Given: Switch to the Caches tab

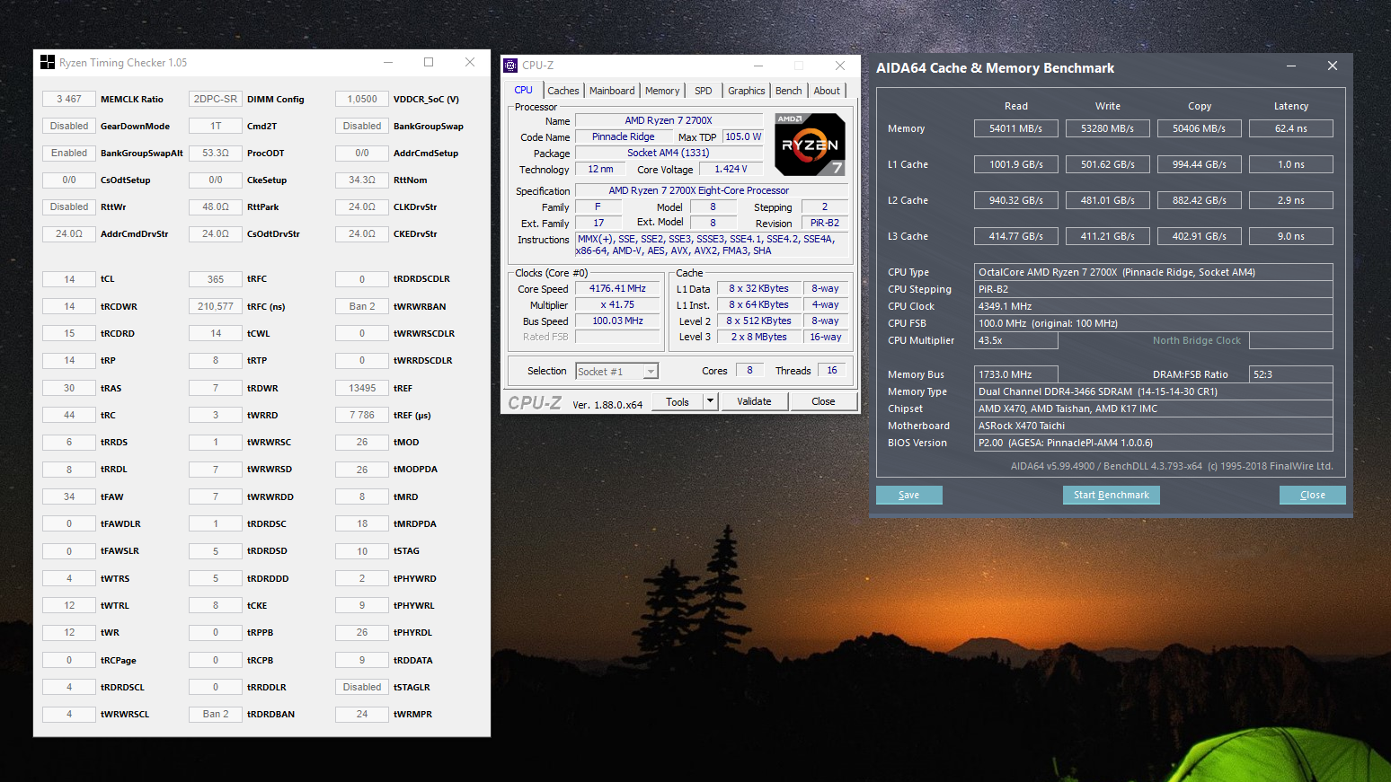Looking at the screenshot, I should (563, 91).
